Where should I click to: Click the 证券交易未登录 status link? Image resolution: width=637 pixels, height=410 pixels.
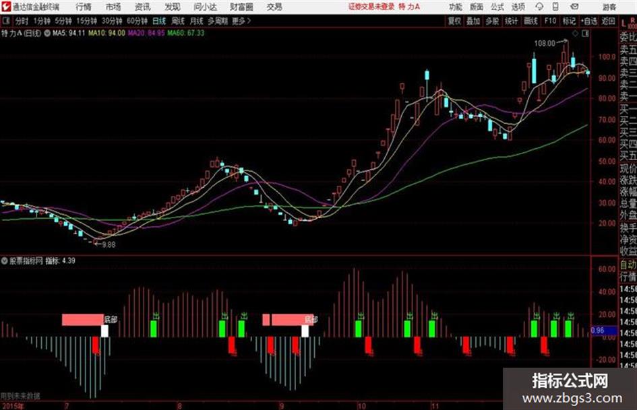pos(371,7)
